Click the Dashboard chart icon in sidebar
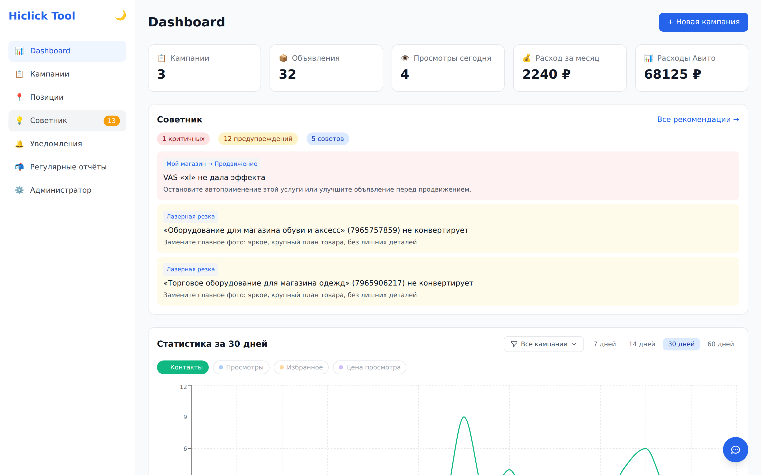Screen dimensions: 761x475 tap(20, 51)
